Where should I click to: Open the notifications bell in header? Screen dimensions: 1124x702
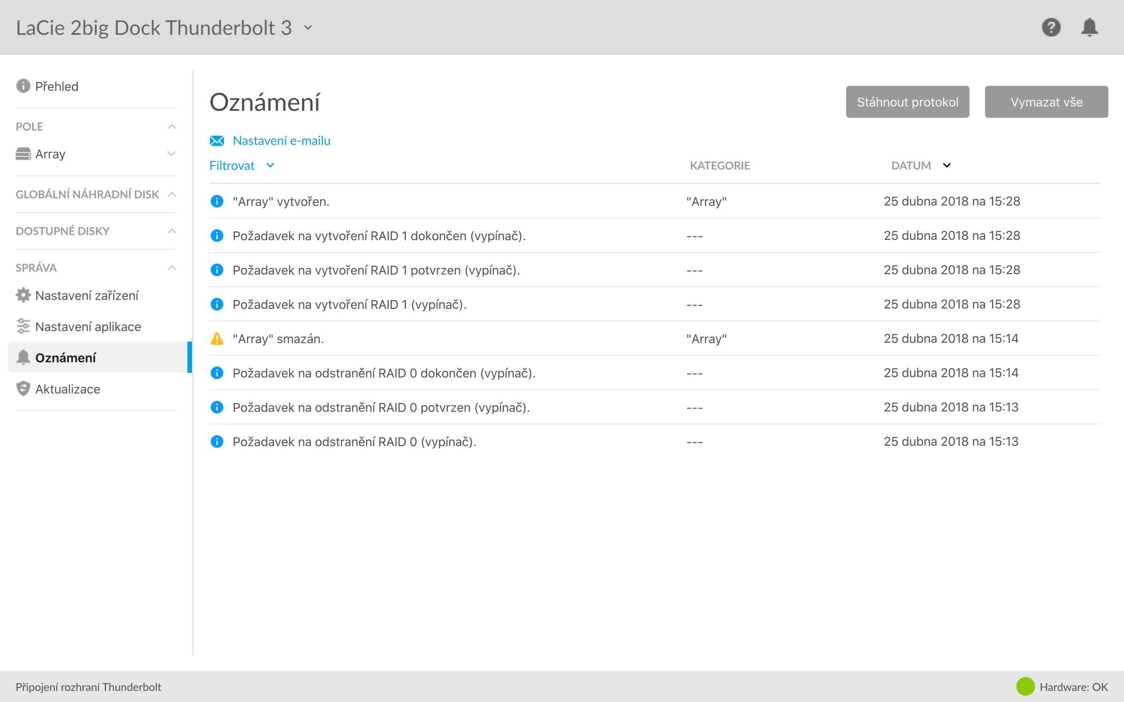click(1089, 27)
